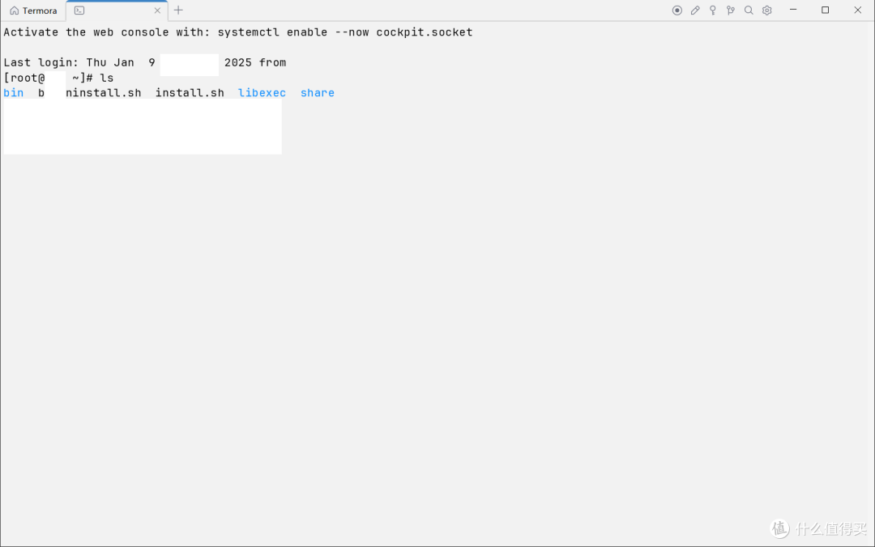Screen dimensions: 875x547
Task: Click the terminal icon on the session tab
Action: click(79, 11)
